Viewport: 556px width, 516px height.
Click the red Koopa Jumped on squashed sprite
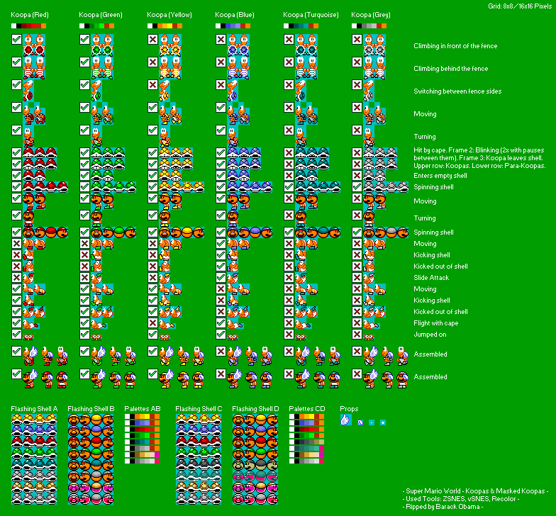coord(28,337)
